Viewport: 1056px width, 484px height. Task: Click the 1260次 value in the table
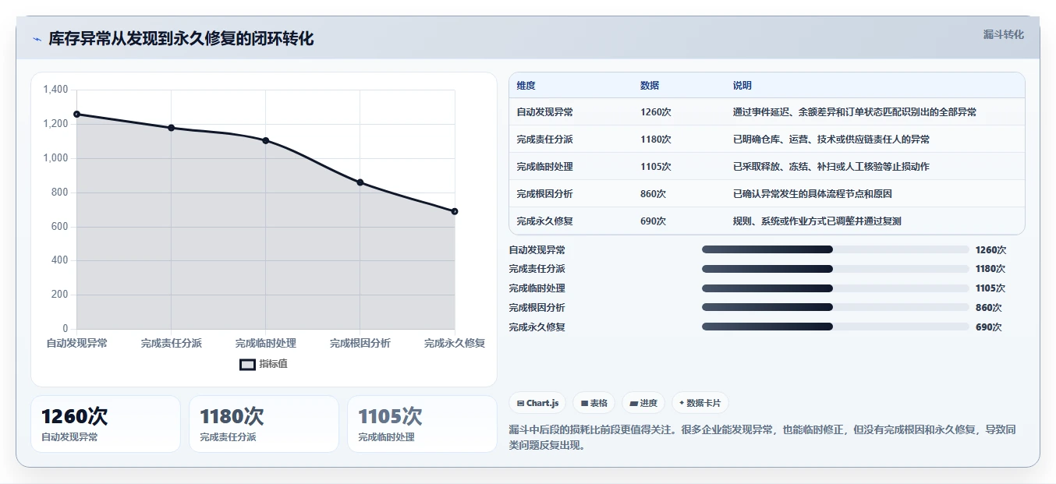[656, 112]
